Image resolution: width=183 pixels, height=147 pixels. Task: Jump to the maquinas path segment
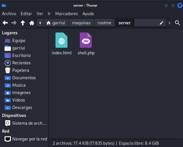[x=81, y=23]
